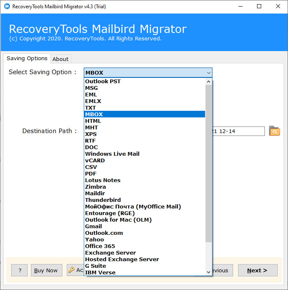This screenshot has width=288, height=290.
Task: Select Zimbra from the list
Action: pyautogui.click(x=144, y=187)
